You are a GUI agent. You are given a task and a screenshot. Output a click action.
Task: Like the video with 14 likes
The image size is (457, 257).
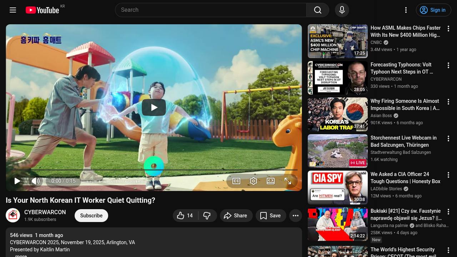186,216
